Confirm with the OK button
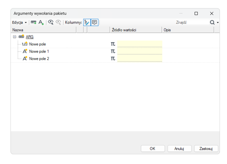 click(153, 149)
